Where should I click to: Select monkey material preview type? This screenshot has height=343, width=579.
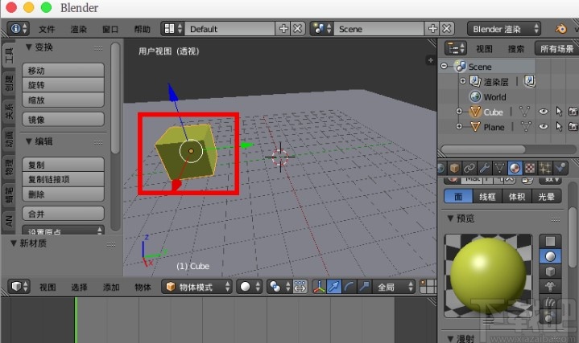[x=550, y=287]
